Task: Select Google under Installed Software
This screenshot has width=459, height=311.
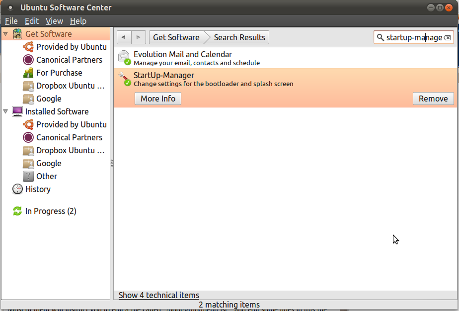Action: [x=49, y=163]
